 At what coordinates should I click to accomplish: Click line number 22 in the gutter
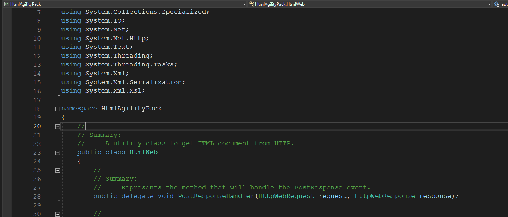pos(37,144)
